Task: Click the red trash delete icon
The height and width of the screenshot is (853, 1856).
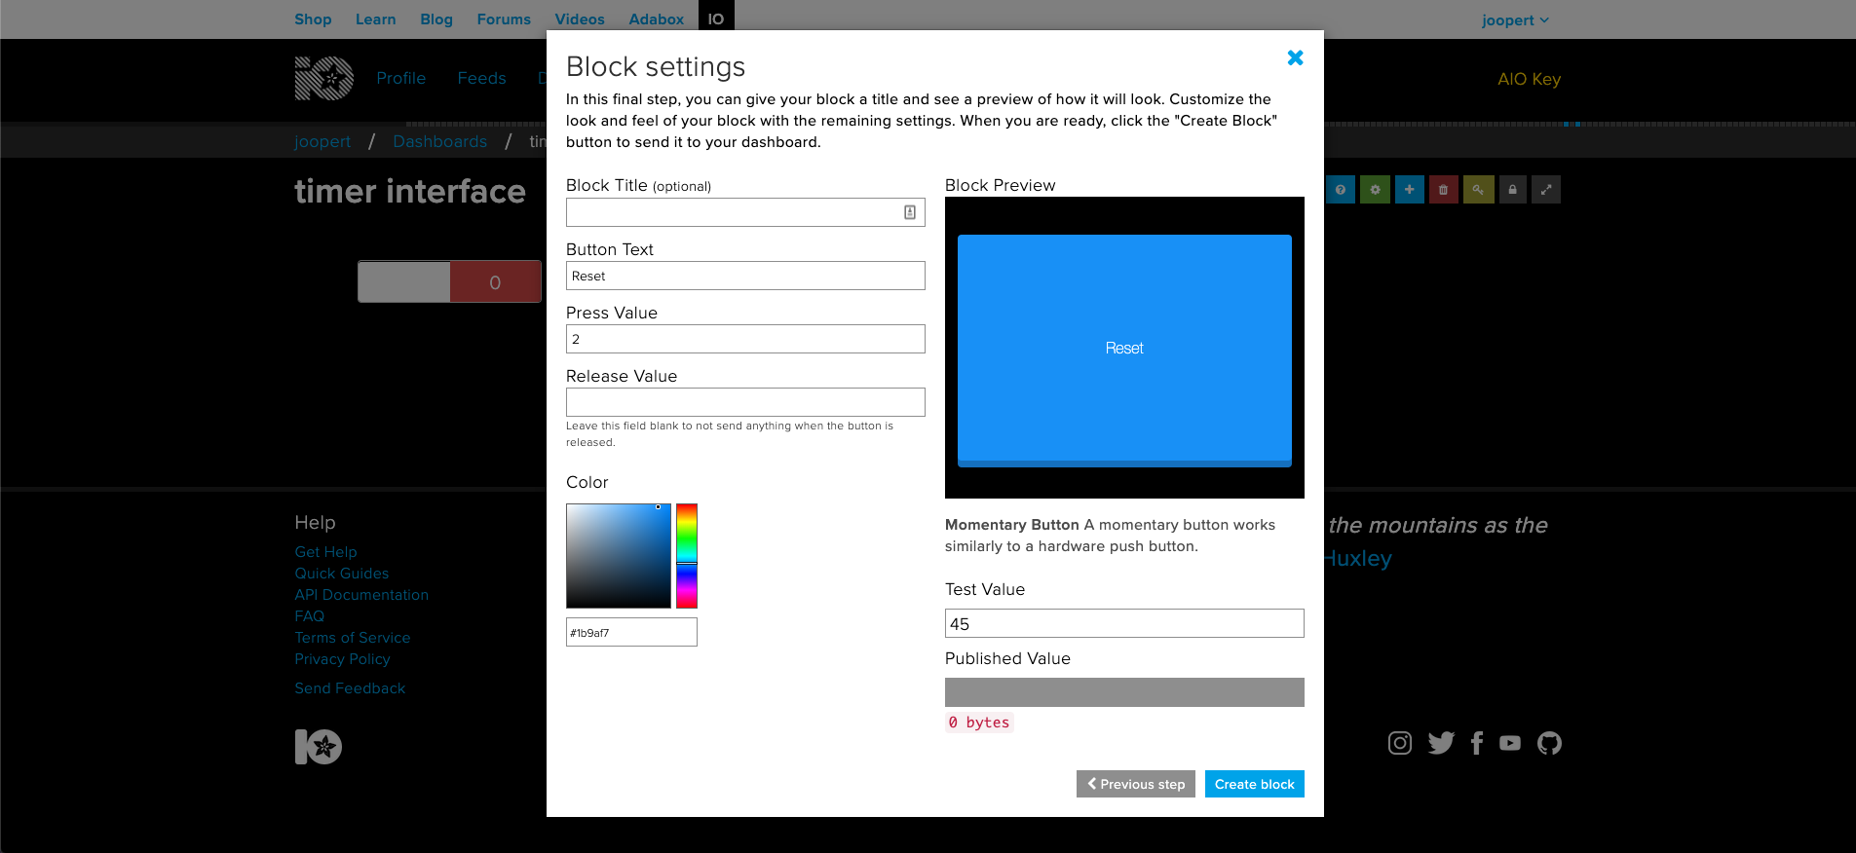Action: click(x=1443, y=190)
